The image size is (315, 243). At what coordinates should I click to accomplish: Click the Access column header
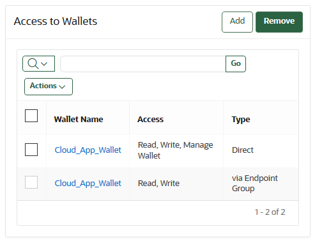pyautogui.click(x=150, y=119)
